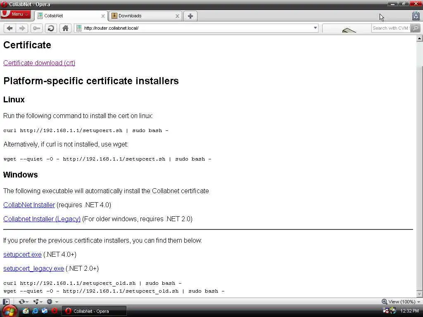The image size is (423, 317).
Task: Click the Platform-specific certificate installers heading
Action: [91, 81]
